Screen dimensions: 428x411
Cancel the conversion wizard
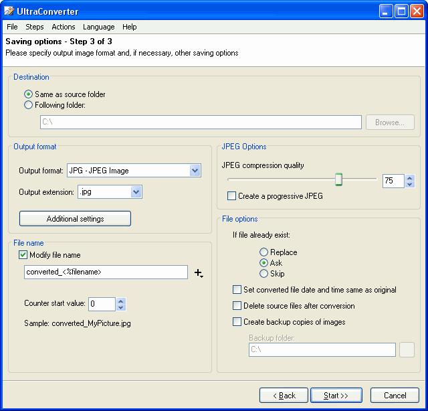click(395, 396)
